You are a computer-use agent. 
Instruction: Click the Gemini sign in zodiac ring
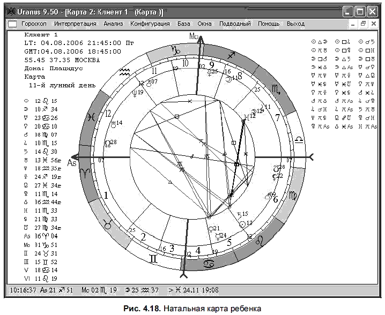[x=153, y=258]
